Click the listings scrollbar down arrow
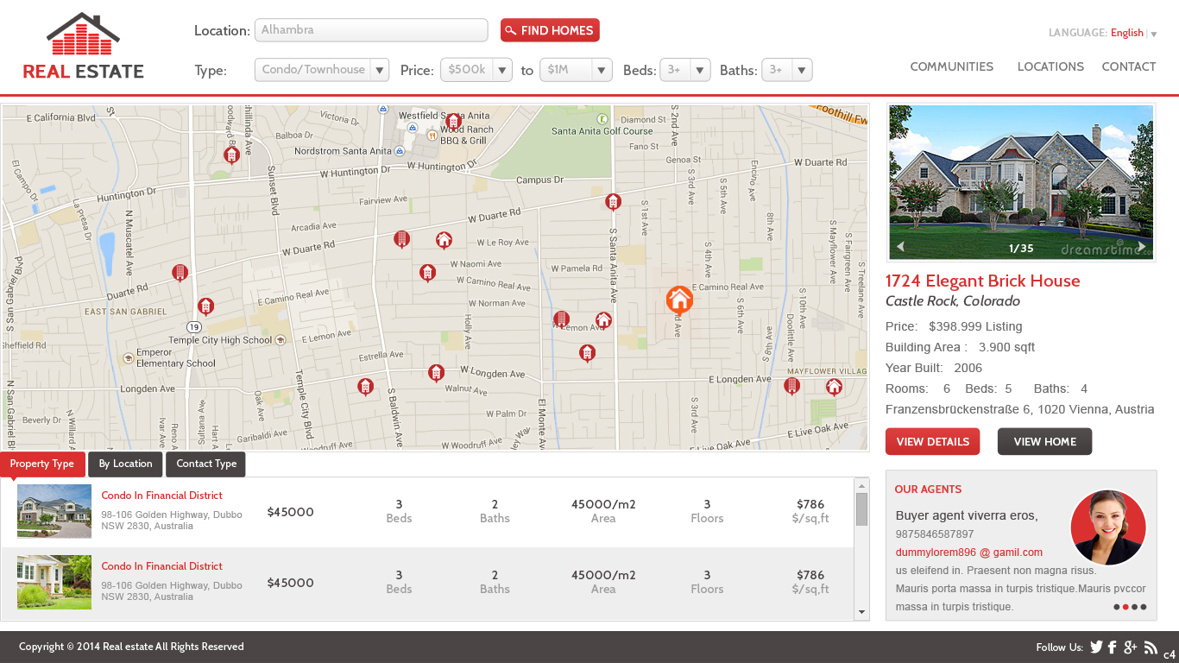Image resolution: width=1179 pixels, height=663 pixels. coord(861,612)
